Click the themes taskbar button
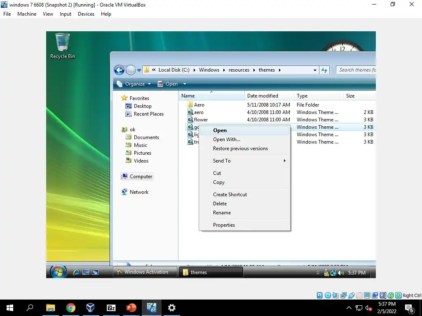This screenshot has height=316, width=422. click(x=211, y=272)
